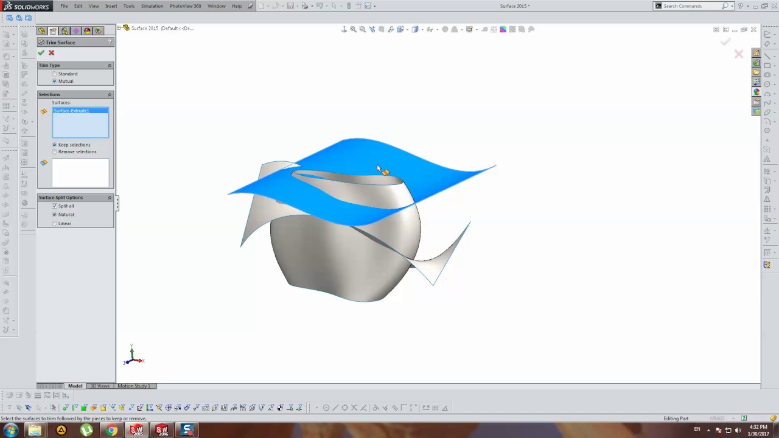
Task: Open ConfigurationManager tab icon
Action: point(64,30)
